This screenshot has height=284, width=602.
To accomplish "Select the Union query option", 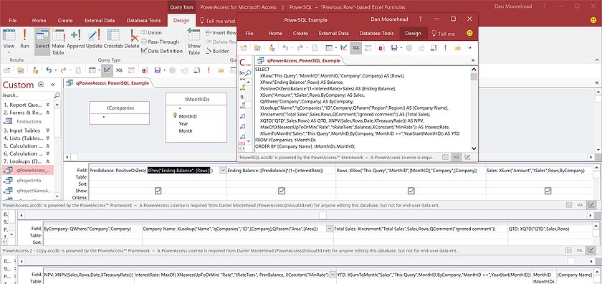I will [152, 33].
